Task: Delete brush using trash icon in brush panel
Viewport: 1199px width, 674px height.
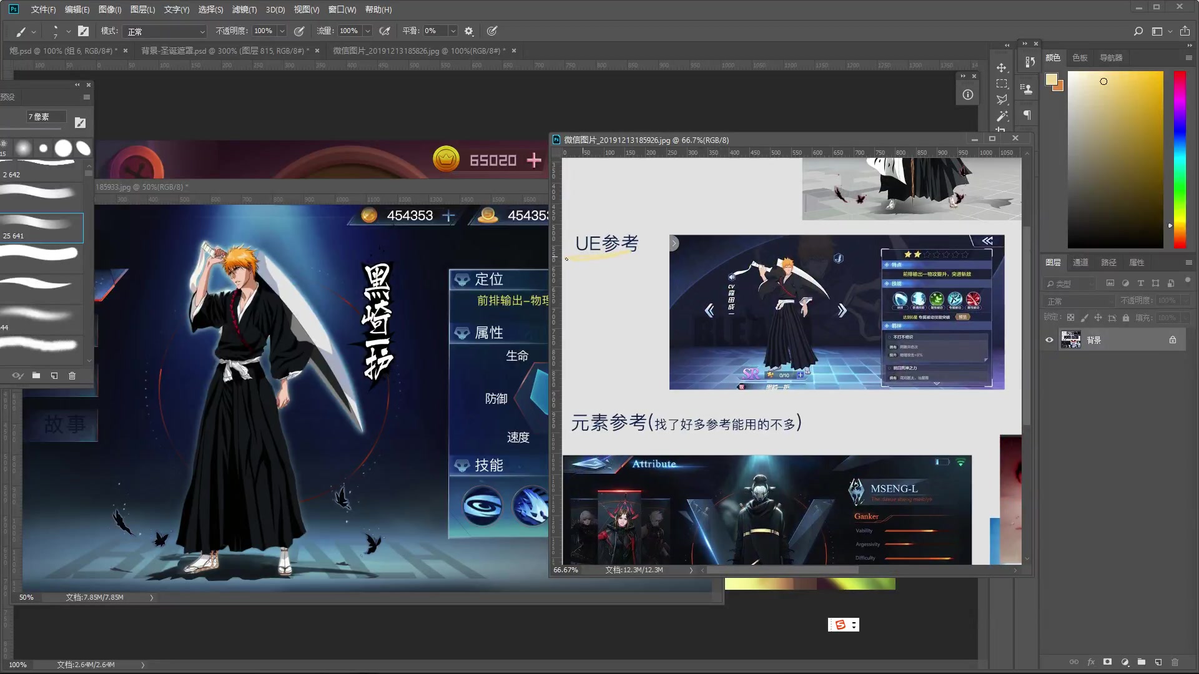Action: [x=72, y=376]
